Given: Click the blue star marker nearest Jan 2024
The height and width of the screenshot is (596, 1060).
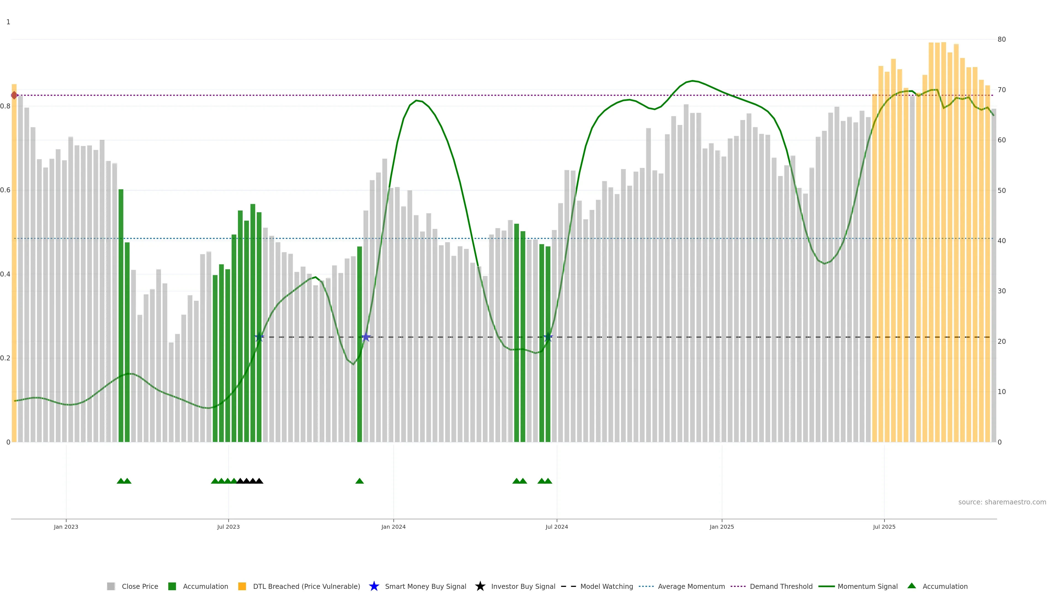Looking at the screenshot, I should pyautogui.click(x=366, y=337).
